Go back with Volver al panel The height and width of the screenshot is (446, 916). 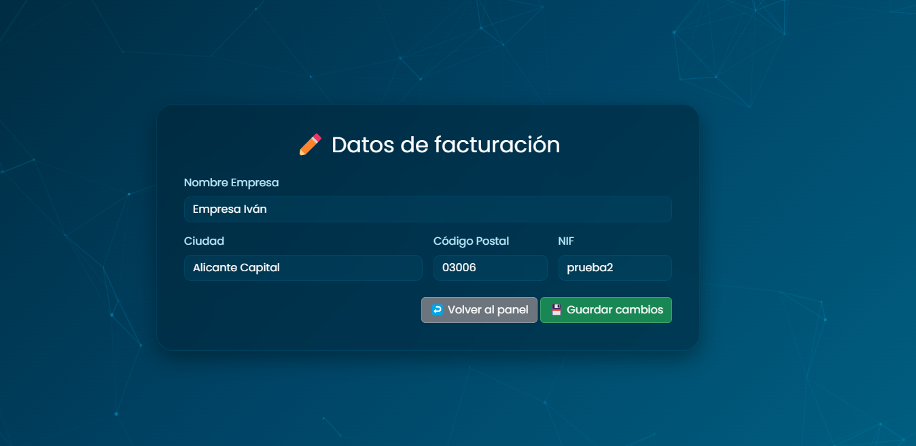click(x=479, y=310)
